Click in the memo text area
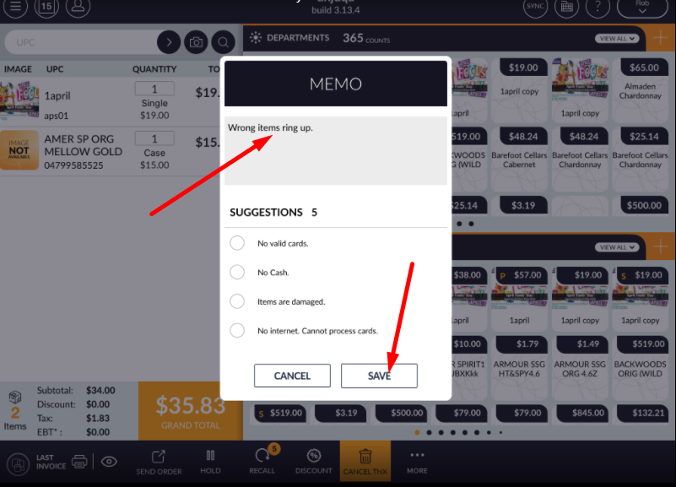The height and width of the screenshot is (487, 676). pyautogui.click(x=336, y=151)
